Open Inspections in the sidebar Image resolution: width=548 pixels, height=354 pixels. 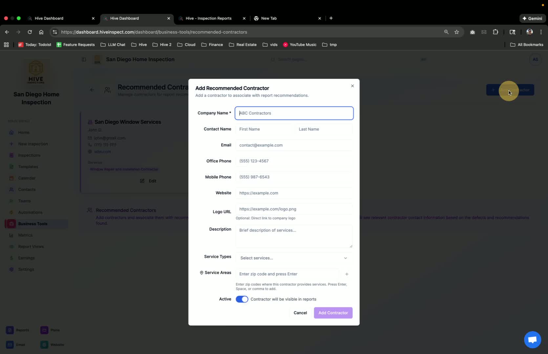pos(29,155)
